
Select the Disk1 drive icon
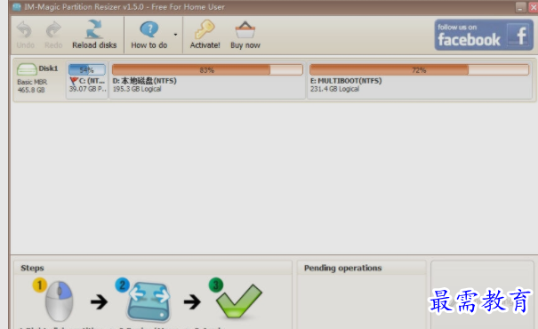click(x=27, y=69)
